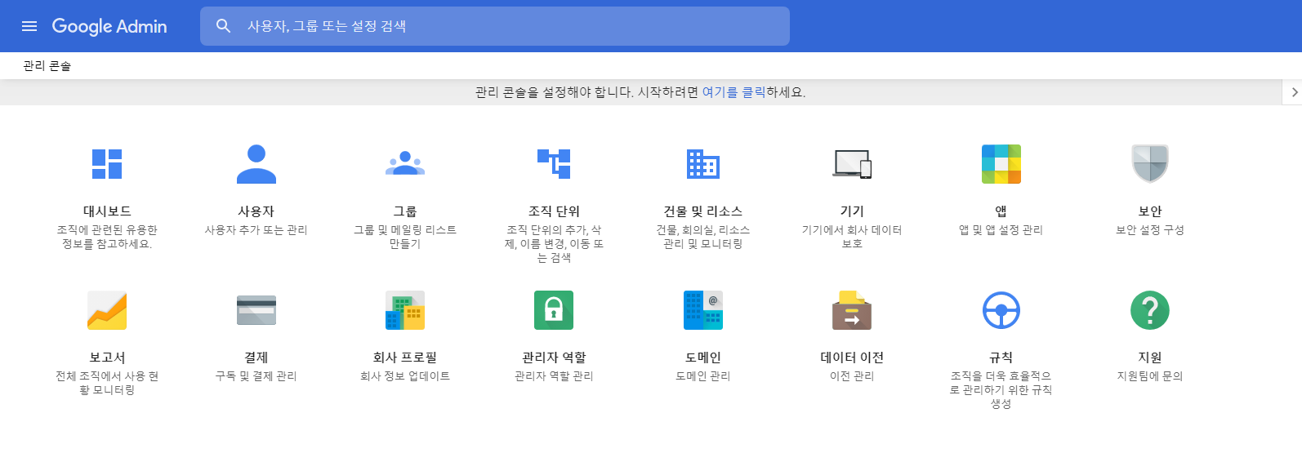Click the Google Admin logo
This screenshot has width=1302, height=462.
point(109,26)
